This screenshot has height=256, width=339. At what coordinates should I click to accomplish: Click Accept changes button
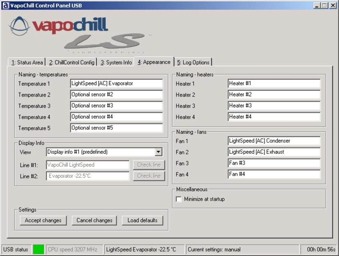click(x=43, y=220)
